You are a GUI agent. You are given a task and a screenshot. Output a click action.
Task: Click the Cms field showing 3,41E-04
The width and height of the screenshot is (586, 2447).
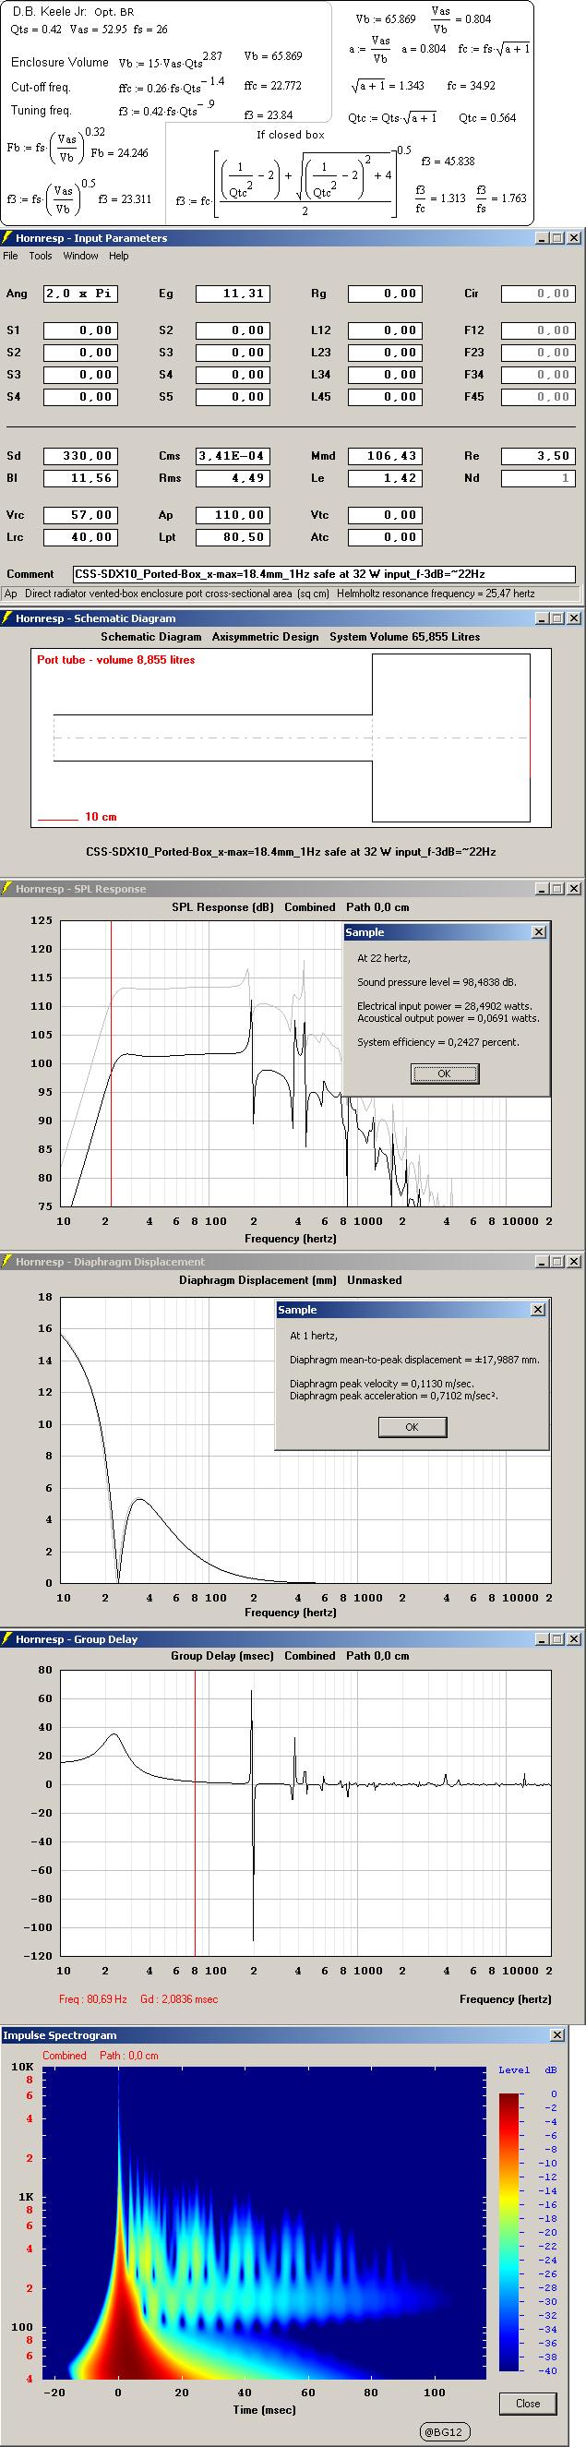[233, 456]
